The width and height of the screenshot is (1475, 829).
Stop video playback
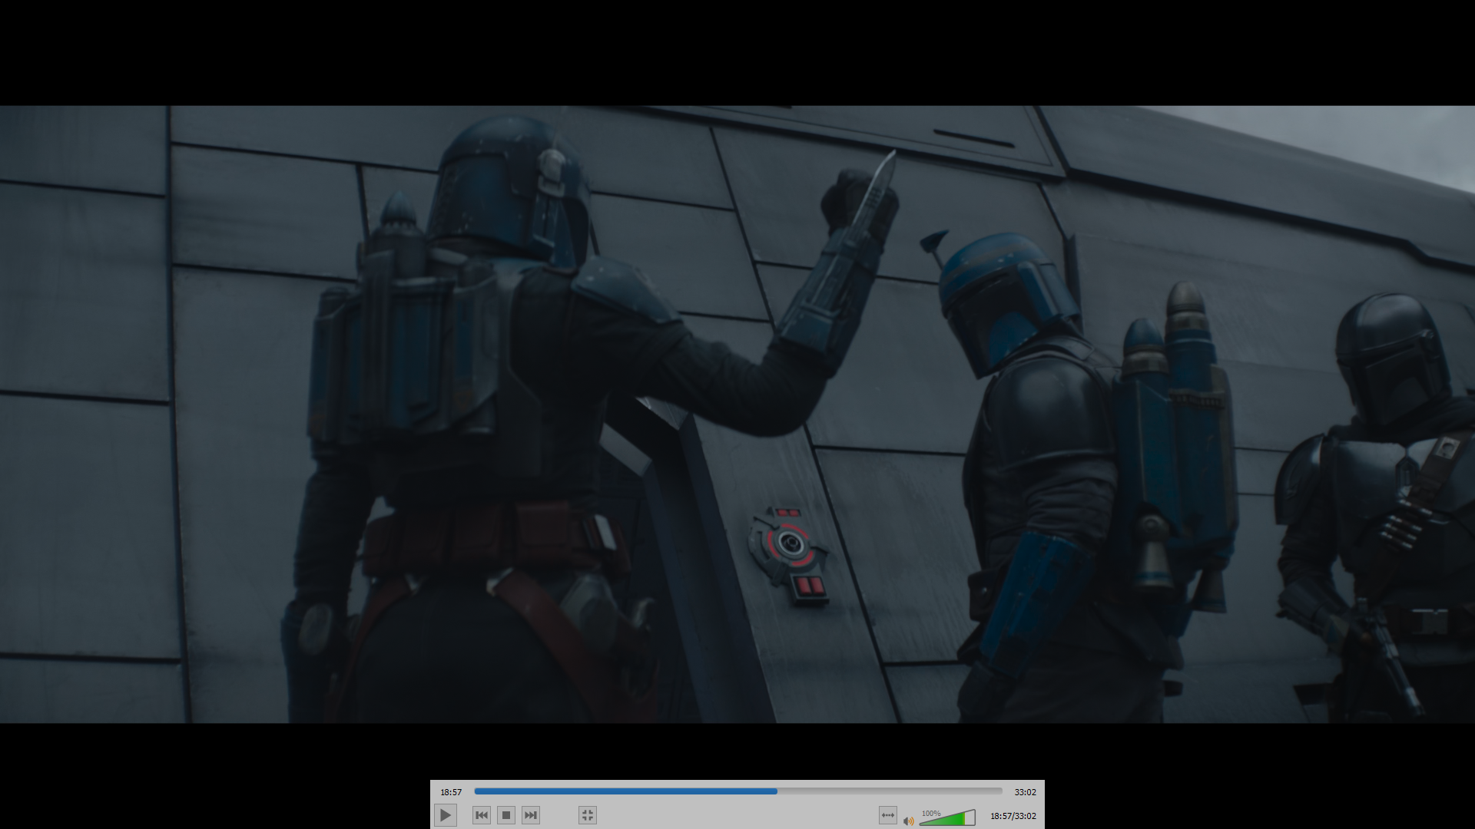click(506, 815)
